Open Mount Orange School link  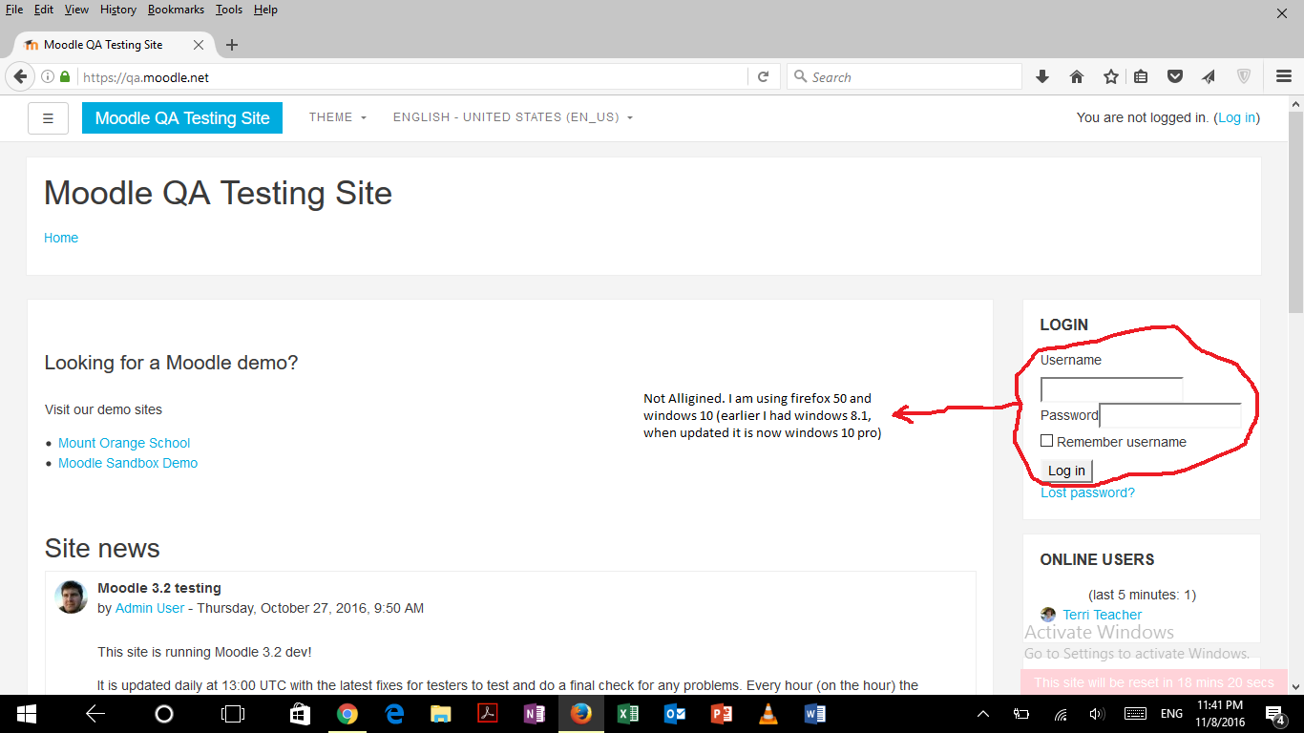tap(124, 443)
